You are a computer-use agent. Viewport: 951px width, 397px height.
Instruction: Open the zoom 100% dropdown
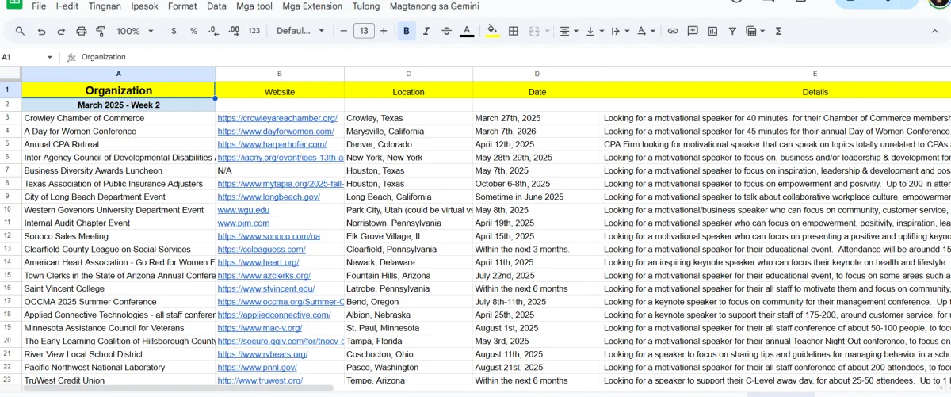click(x=135, y=31)
